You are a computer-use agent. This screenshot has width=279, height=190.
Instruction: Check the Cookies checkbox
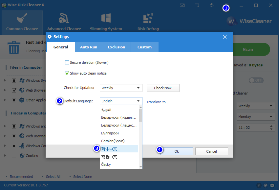[x=14, y=156]
